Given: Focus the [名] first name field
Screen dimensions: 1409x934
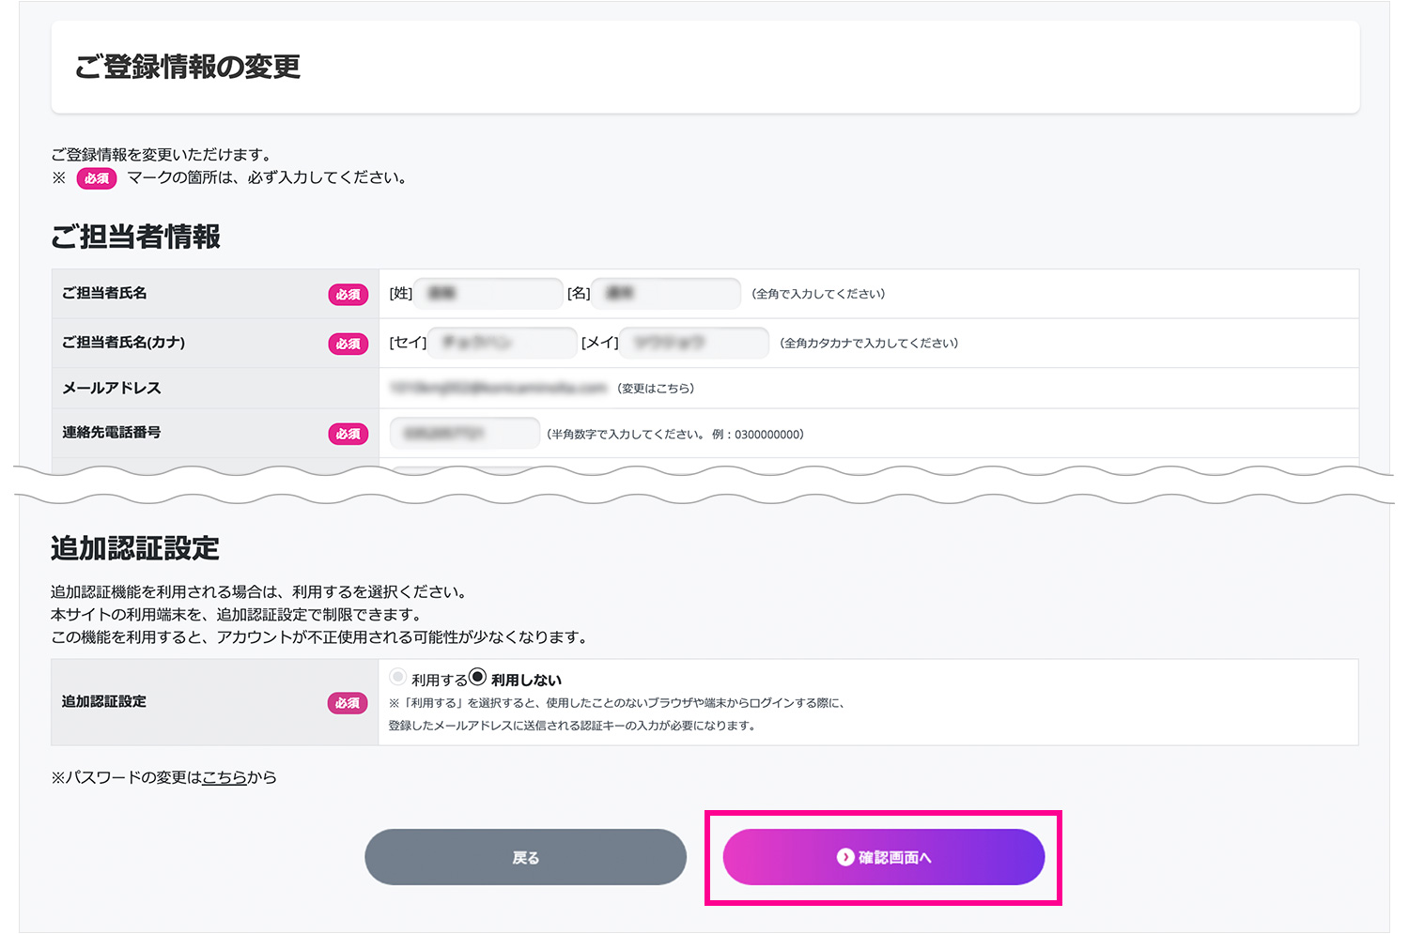Looking at the screenshot, I should [666, 294].
